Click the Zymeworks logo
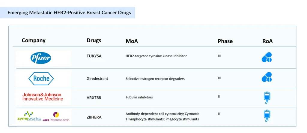307x133 pixels. click(29, 117)
